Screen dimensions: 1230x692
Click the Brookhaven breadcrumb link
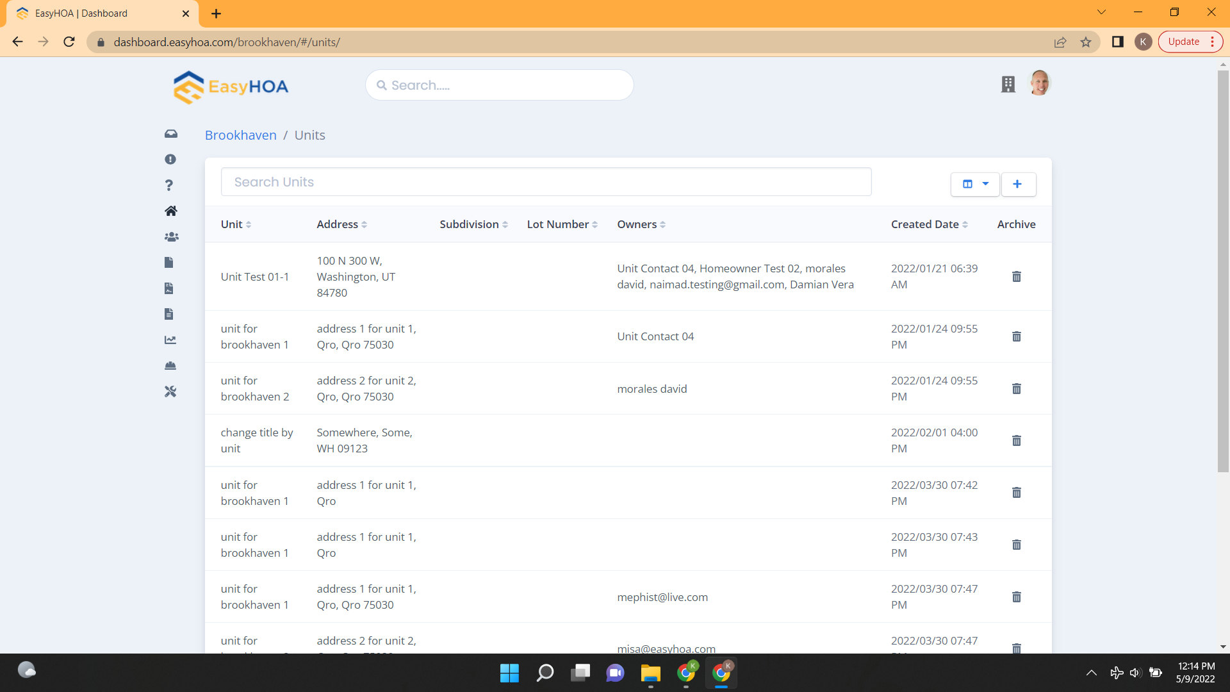[241, 135]
